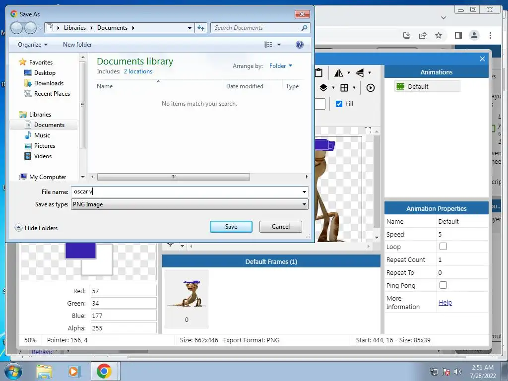Select My Computer in navigation pane
508x381 pixels.
pyautogui.click(x=47, y=177)
